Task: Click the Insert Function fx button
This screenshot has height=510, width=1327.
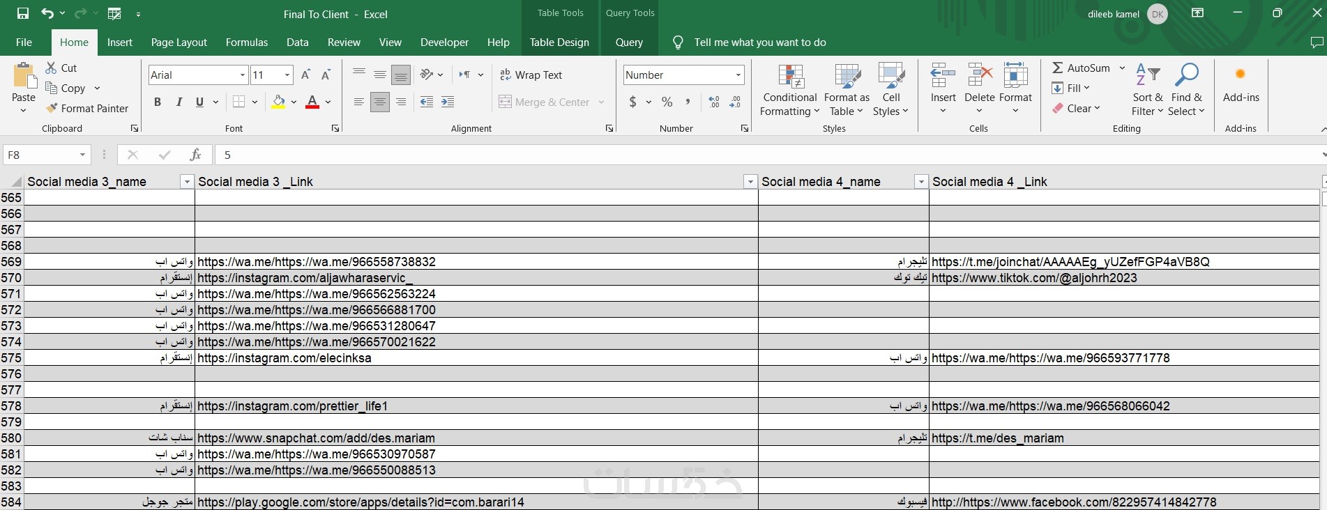Action: [x=196, y=155]
